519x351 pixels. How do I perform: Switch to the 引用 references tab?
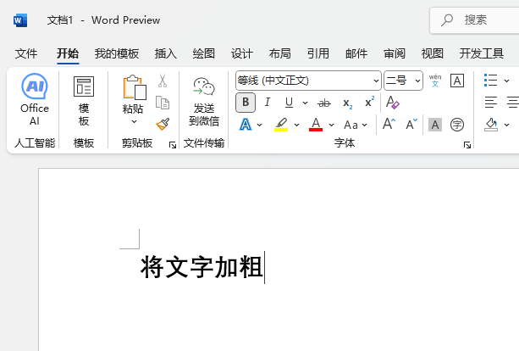tap(318, 53)
